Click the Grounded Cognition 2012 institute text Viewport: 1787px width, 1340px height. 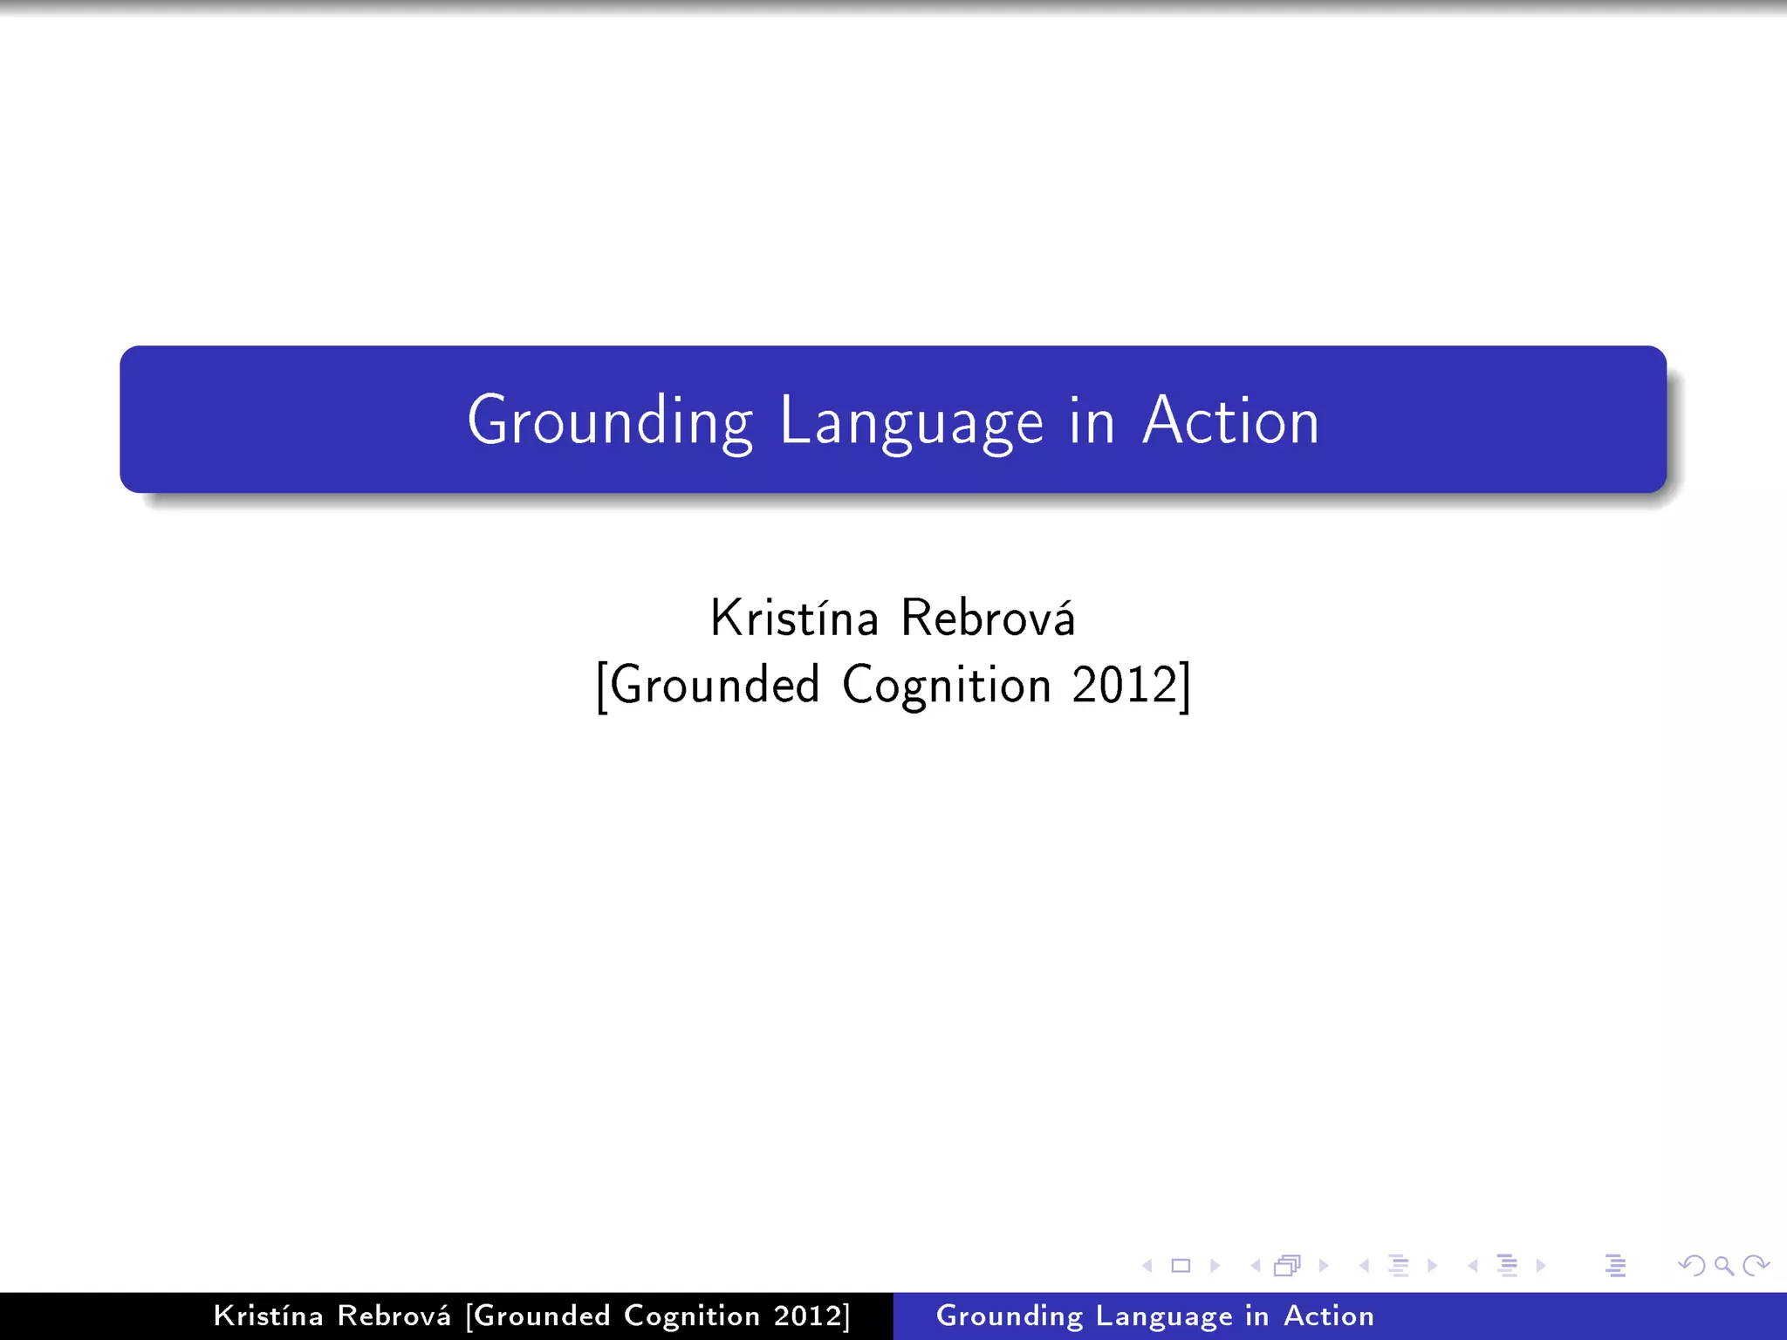[893, 685]
